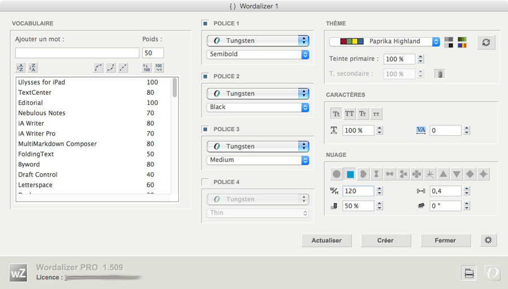508x289 pixels.
Task: Choose the colored theme palette icon
Action: [462, 42]
